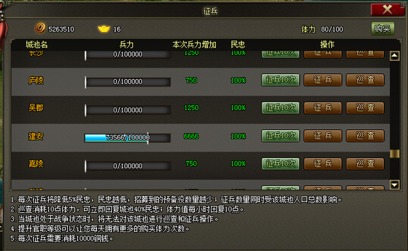Select the 建安 city name
Screen dimensions: 408x251
36,136
